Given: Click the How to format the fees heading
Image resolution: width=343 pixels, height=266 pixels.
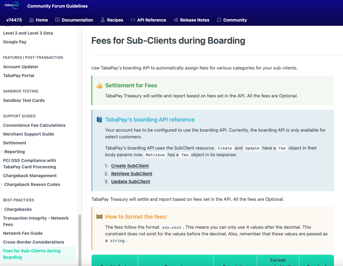Looking at the screenshot, I should pyautogui.click(x=136, y=217).
